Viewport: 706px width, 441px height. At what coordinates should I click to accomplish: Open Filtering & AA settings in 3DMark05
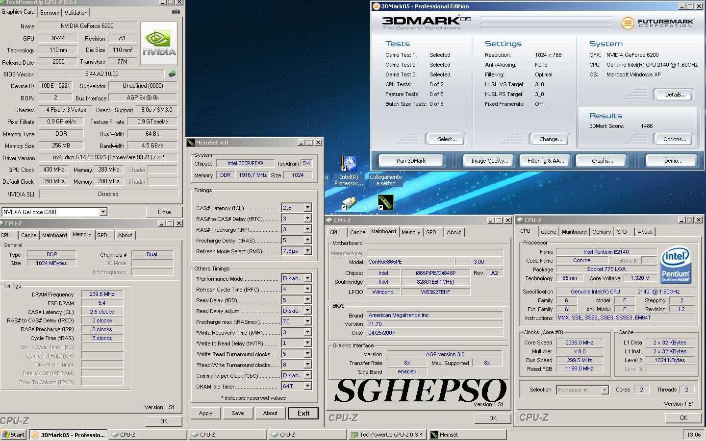tap(546, 161)
